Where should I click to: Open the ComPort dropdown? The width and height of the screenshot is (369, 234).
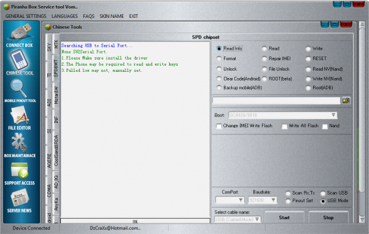click(x=229, y=200)
